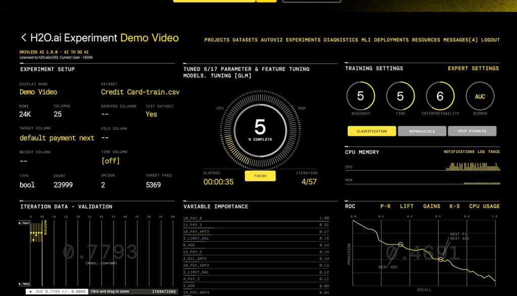Click LOGOUT
This screenshot has height=296, width=517.
[x=490, y=40]
